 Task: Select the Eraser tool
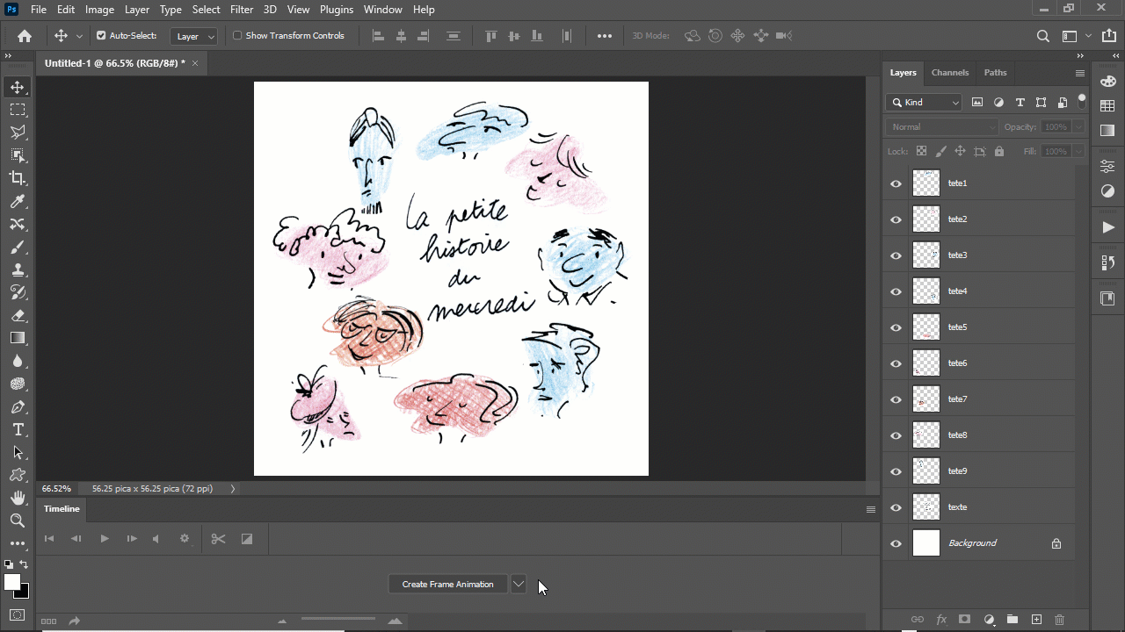18,316
